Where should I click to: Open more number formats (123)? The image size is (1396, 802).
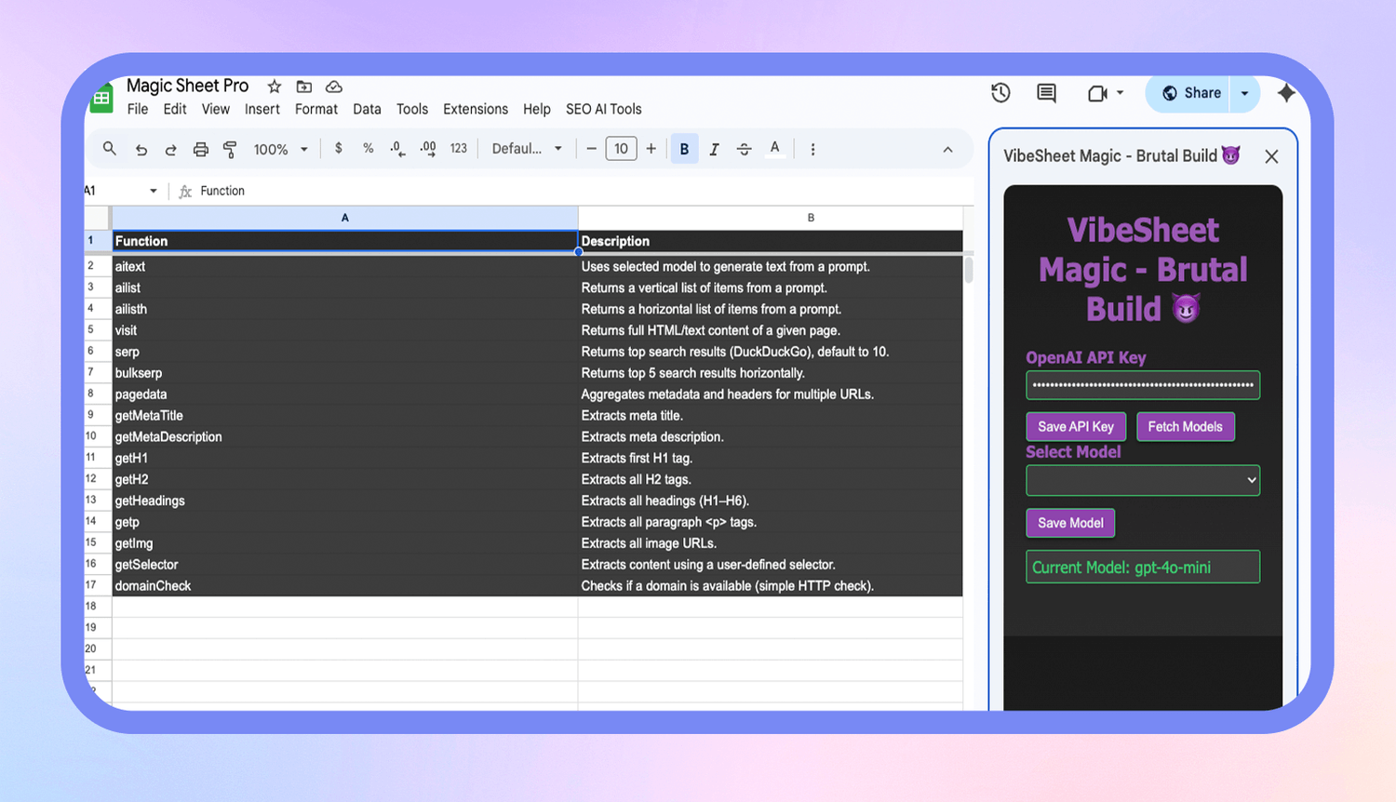459,149
